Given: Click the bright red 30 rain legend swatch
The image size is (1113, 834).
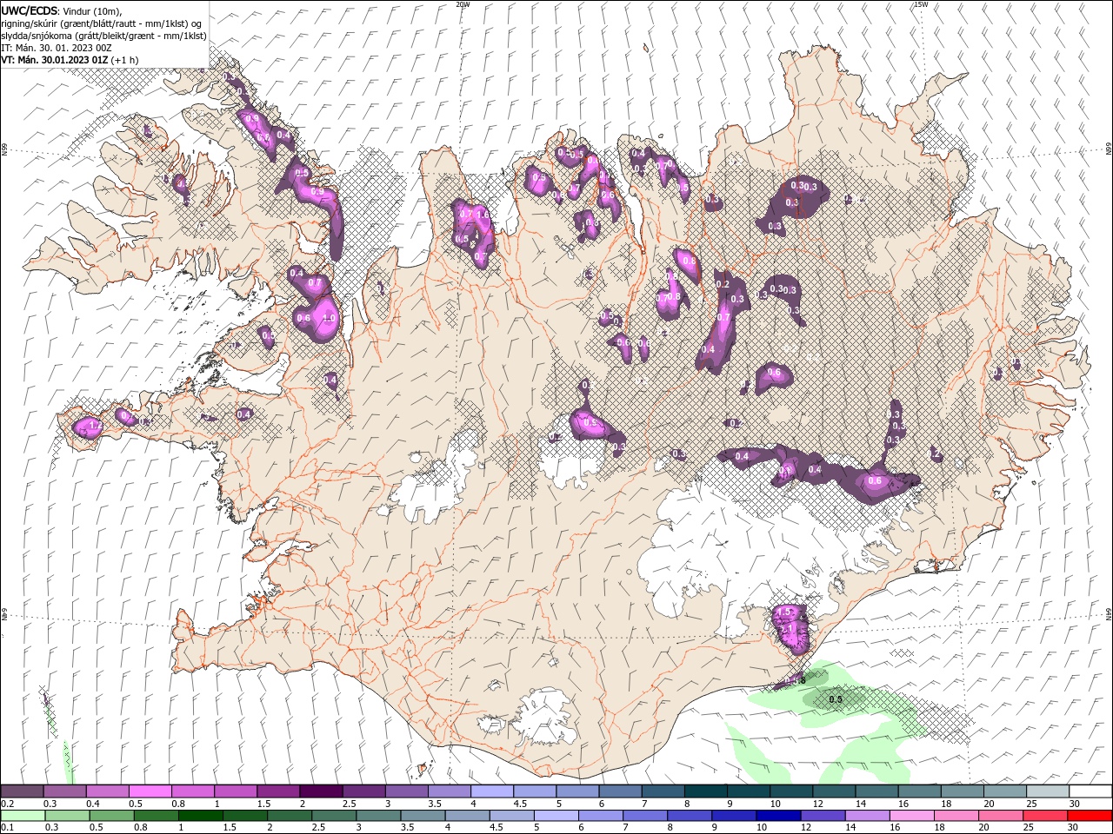Looking at the screenshot, I should coord(1090,816).
